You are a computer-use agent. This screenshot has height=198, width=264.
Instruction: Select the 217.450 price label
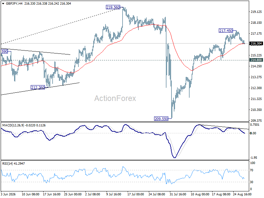coord(226,31)
